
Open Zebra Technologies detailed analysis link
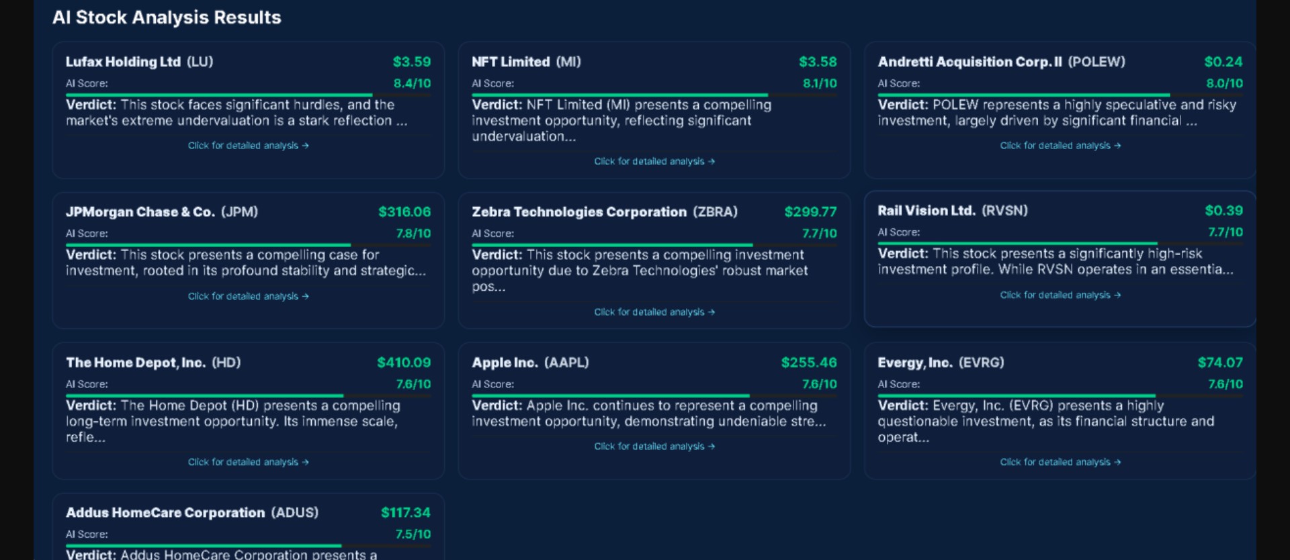654,312
